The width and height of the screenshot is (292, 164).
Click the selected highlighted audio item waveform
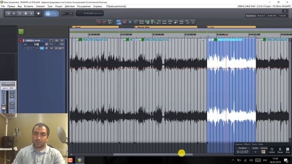pyautogui.click(x=231, y=90)
